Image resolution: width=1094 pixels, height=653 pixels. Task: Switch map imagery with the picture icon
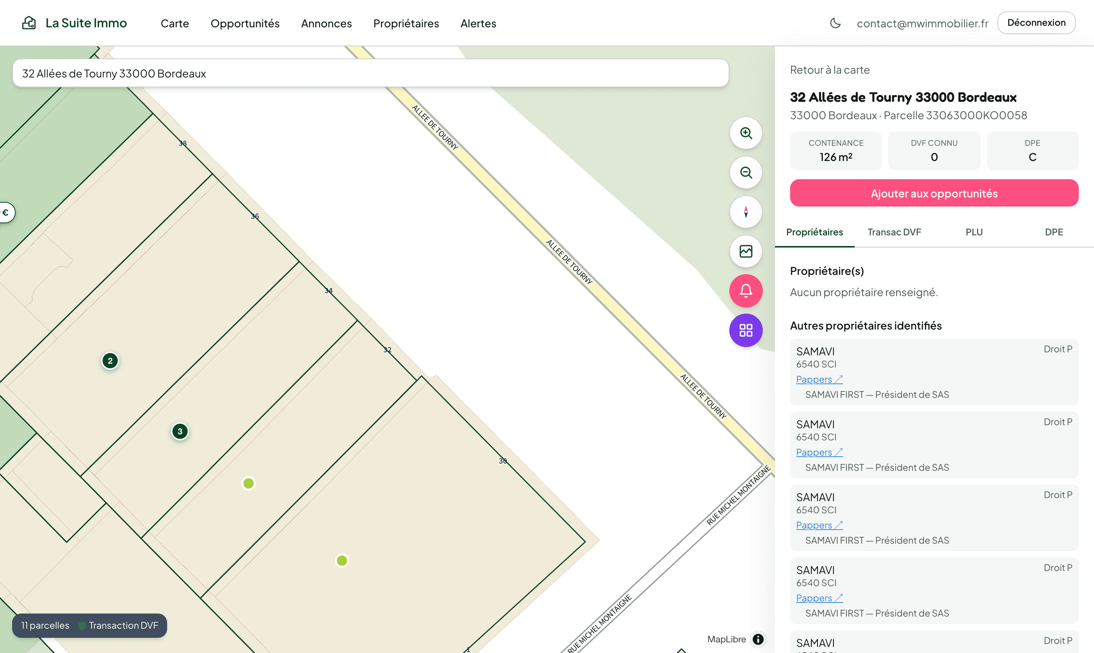tap(746, 251)
